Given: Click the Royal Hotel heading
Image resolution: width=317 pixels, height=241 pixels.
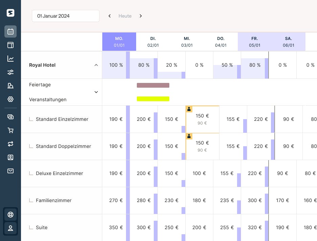Looking at the screenshot, I should (x=42, y=65).
